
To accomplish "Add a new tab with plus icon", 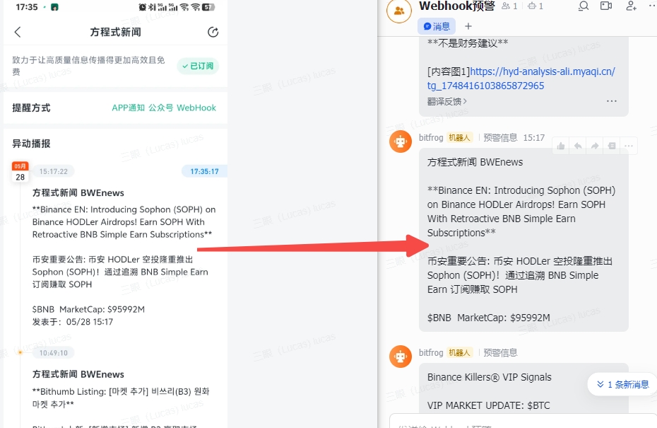I will point(468,26).
